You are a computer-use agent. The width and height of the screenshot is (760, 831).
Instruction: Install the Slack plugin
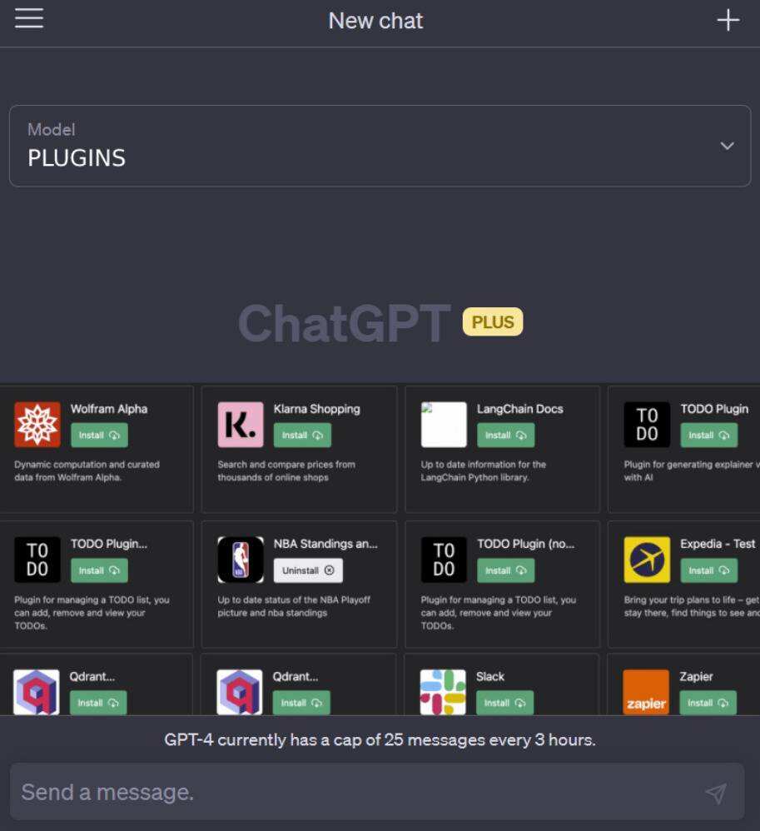(x=504, y=703)
